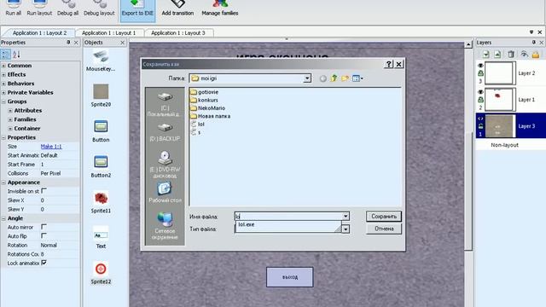Click the layer visibility eye toolbar icon

point(524,54)
